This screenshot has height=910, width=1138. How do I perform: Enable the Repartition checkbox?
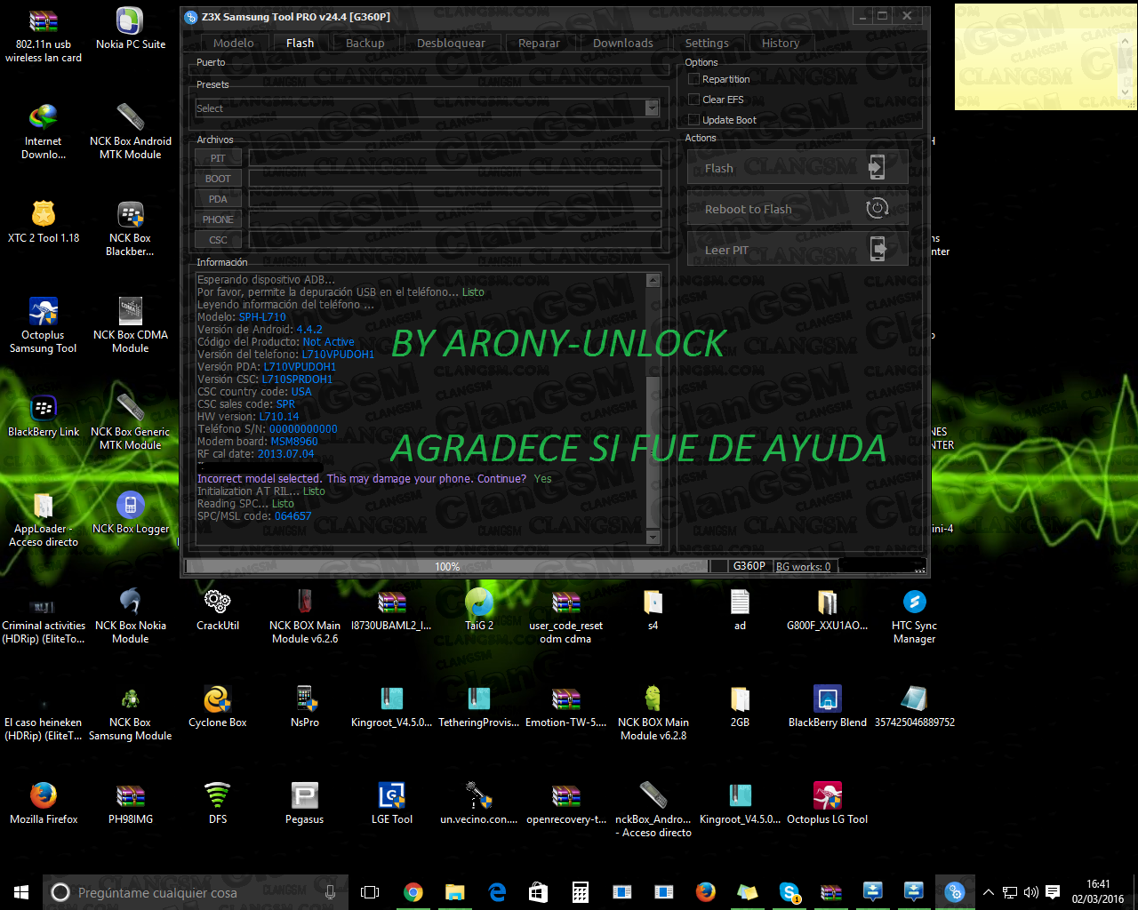pyautogui.click(x=694, y=79)
